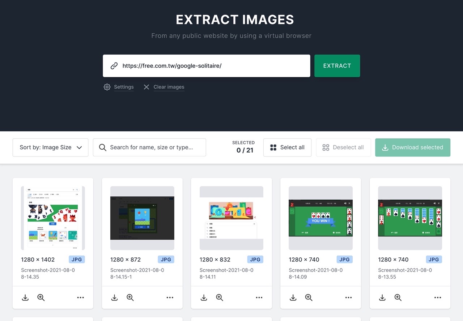Click the magnifier icon in the search bar
The image size is (463, 321).
coord(102,147)
